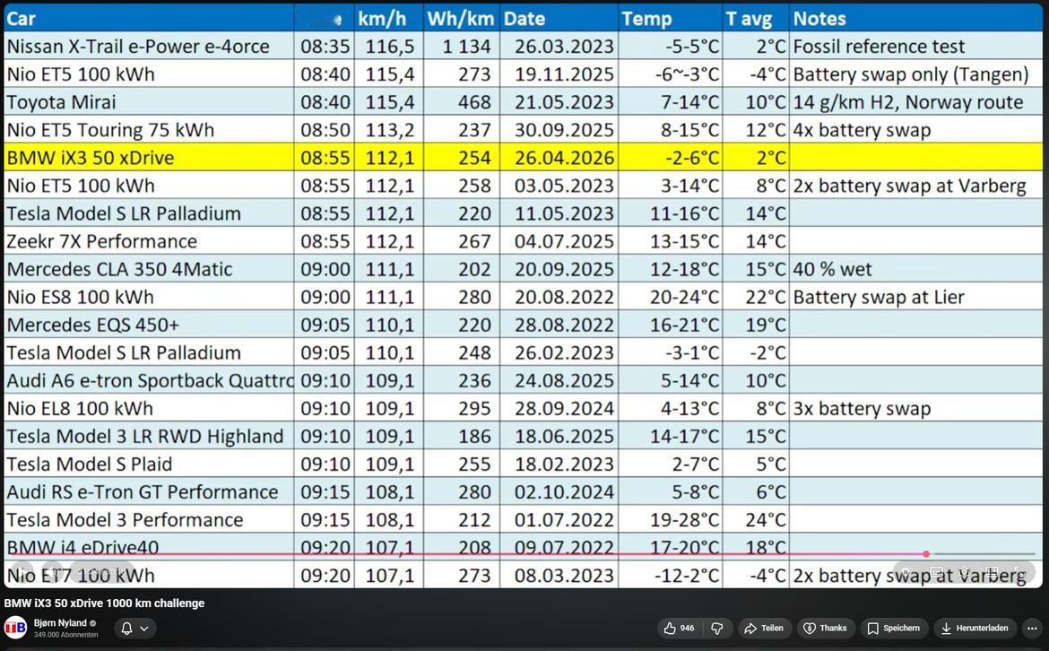This screenshot has width=1049, height=651.
Task: Share the video via Teilen
Action: [763, 629]
